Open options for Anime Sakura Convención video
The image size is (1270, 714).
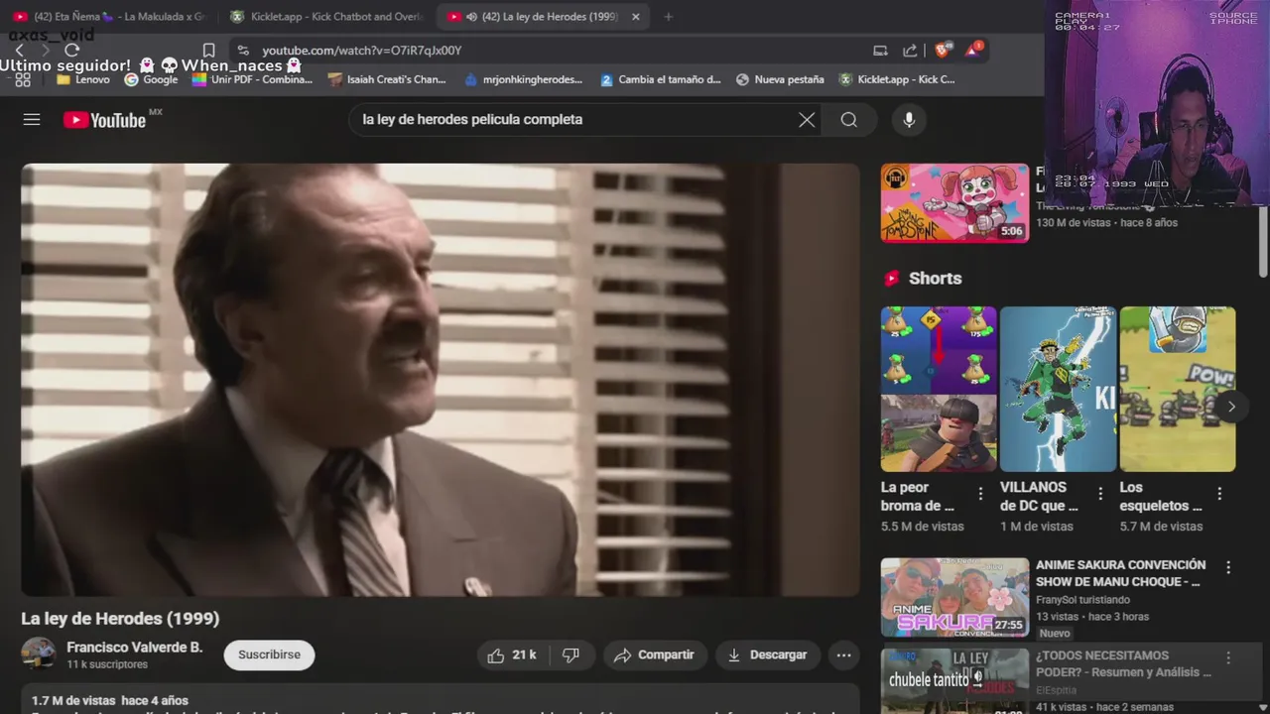click(1228, 568)
